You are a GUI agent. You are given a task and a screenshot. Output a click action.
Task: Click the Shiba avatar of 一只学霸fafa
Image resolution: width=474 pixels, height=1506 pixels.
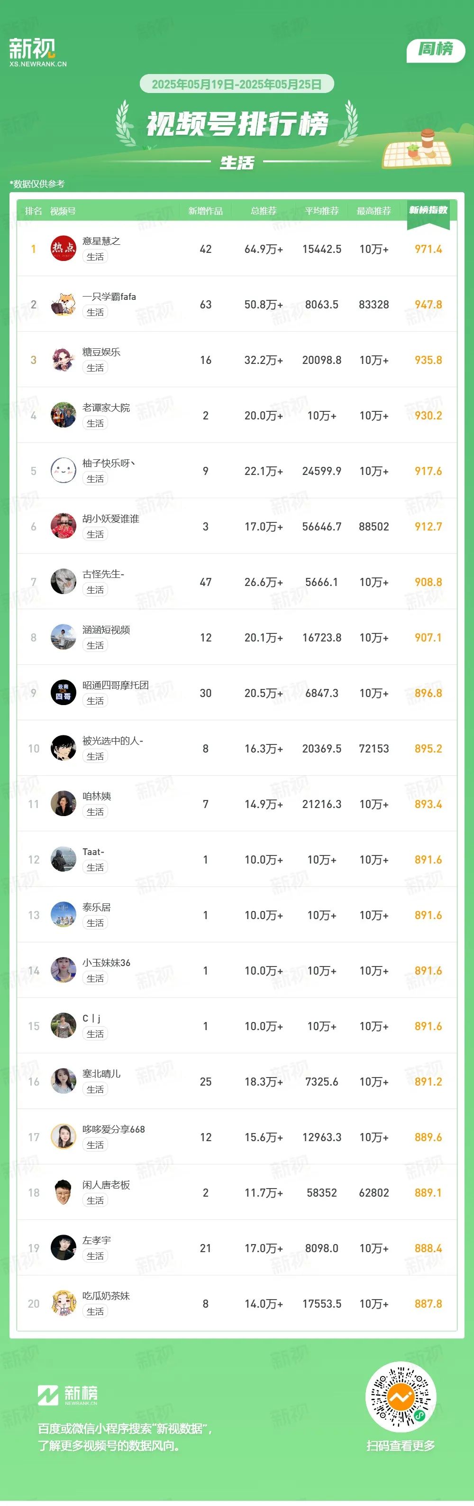(x=63, y=304)
